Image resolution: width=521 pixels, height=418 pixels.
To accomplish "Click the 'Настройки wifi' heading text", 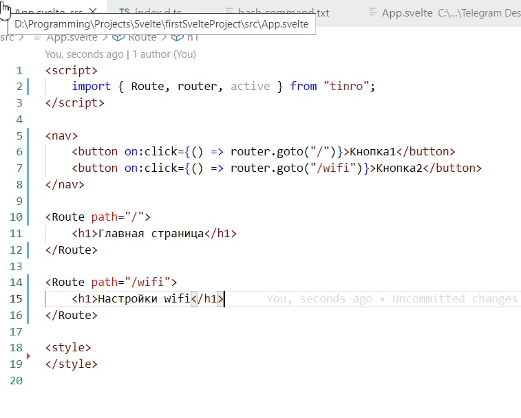I will pyautogui.click(x=145, y=298).
